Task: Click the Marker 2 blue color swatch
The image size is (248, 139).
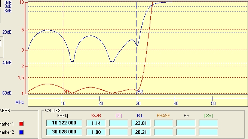Action: coord(21,132)
